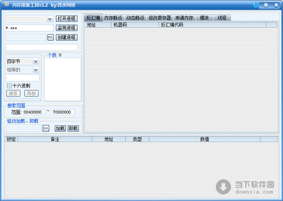Screen dimensions: 283x201
Task: Click the browse button next to 创建进程
Action: [50, 38]
